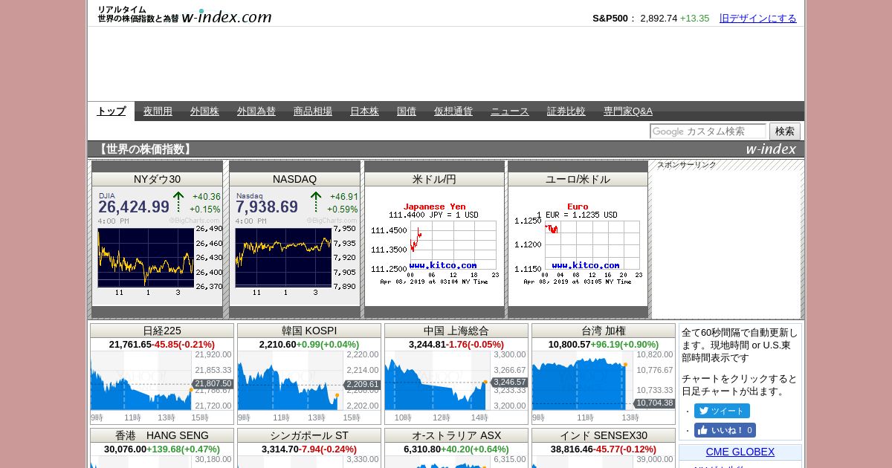Click the 旧デザインにする link
The image size is (892, 468).
pos(758,19)
